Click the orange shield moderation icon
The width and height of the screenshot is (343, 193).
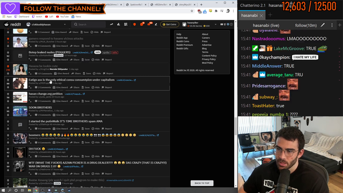click(x=135, y=25)
